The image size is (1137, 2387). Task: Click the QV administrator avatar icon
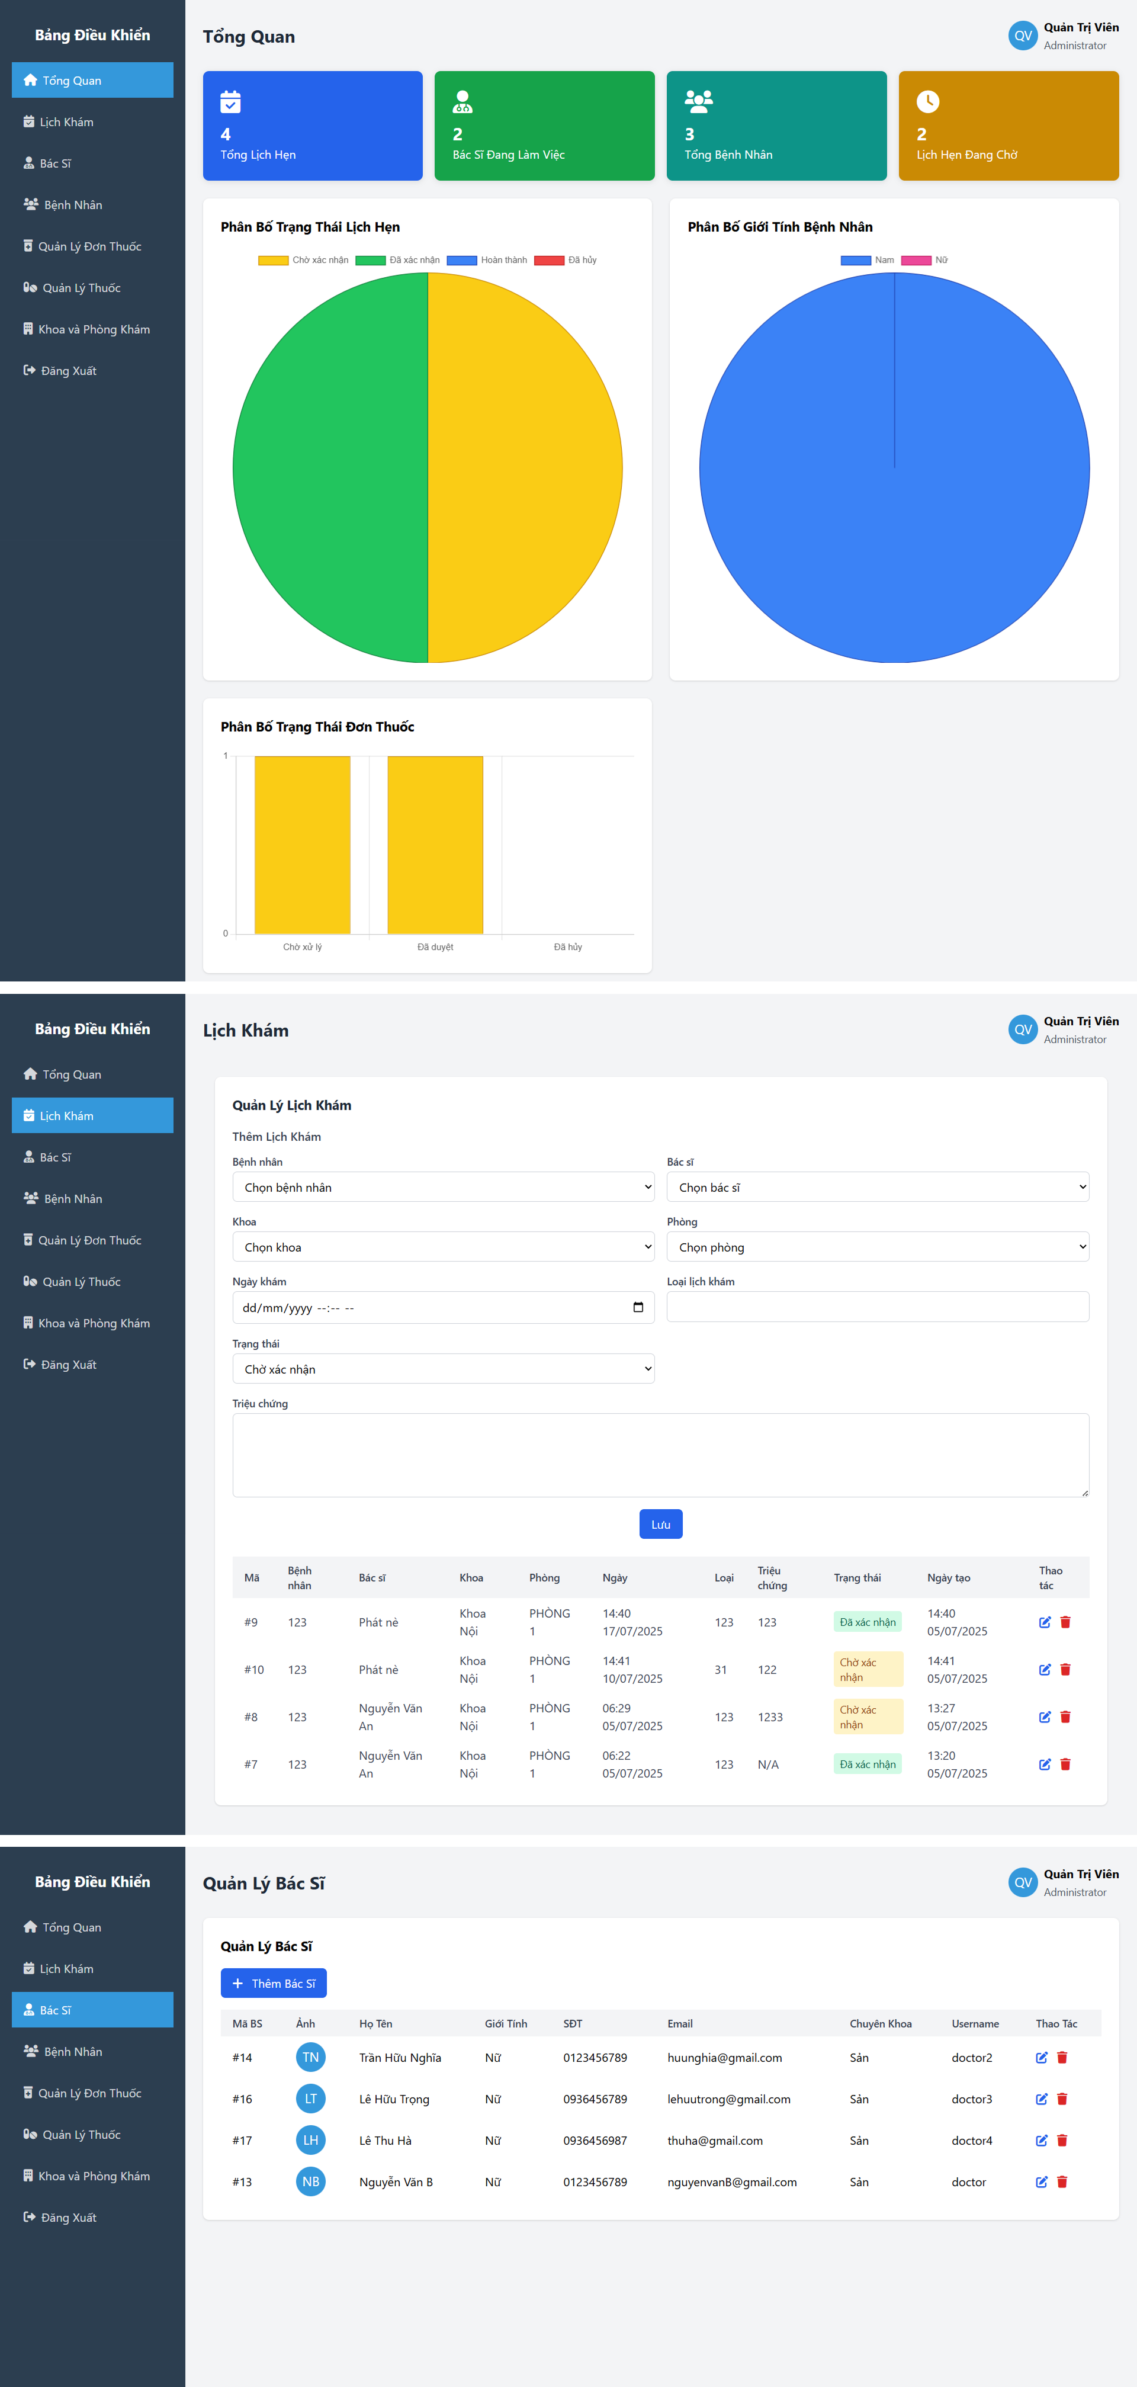coord(1022,36)
